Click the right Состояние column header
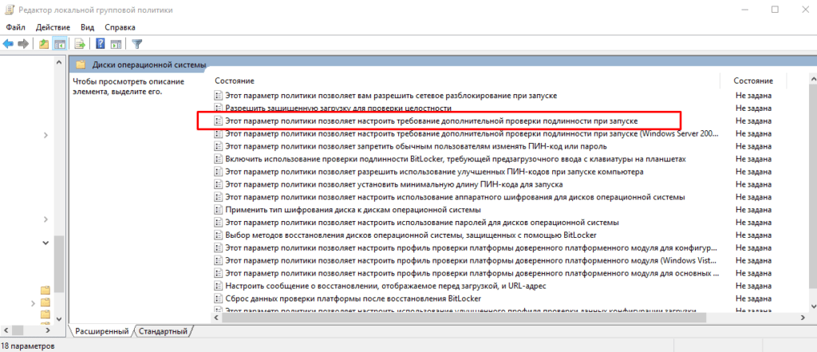The width and height of the screenshot is (817, 352). pos(753,81)
